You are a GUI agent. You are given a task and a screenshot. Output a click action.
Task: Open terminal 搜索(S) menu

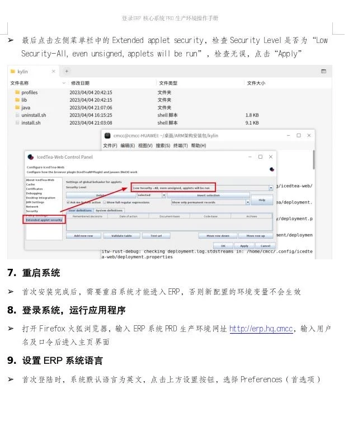click(x=163, y=145)
